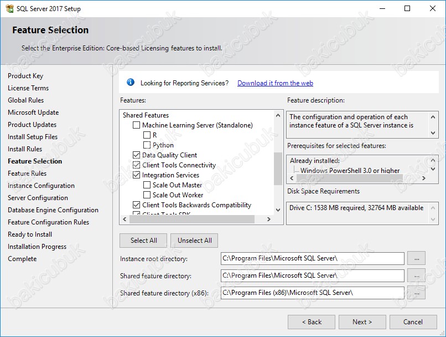This screenshot has height=337, width=446.
Task: Go back with the < Back button
Action: coord(312,322)
